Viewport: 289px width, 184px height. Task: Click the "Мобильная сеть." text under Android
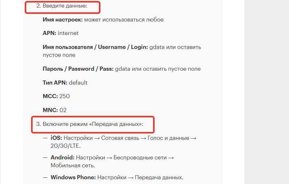click(73, 165)
